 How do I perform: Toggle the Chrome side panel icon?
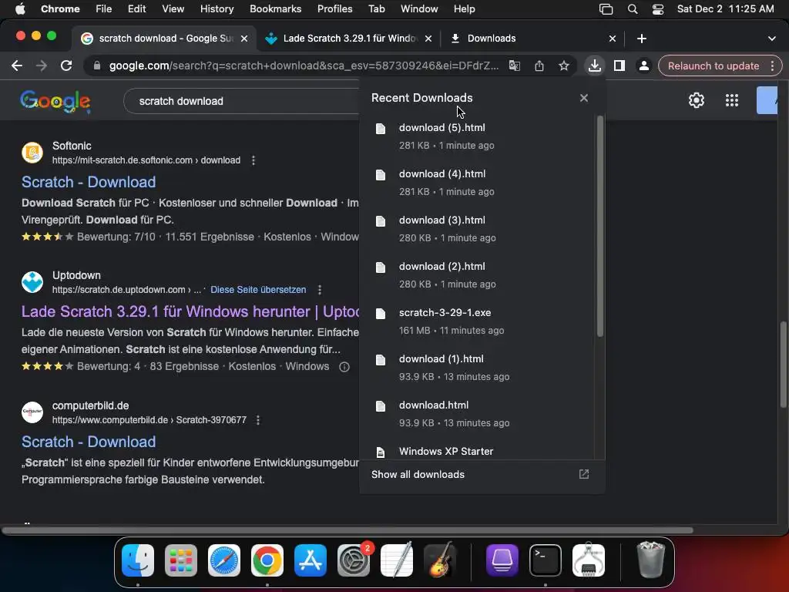pyautogui.click(x=619, y=66)
